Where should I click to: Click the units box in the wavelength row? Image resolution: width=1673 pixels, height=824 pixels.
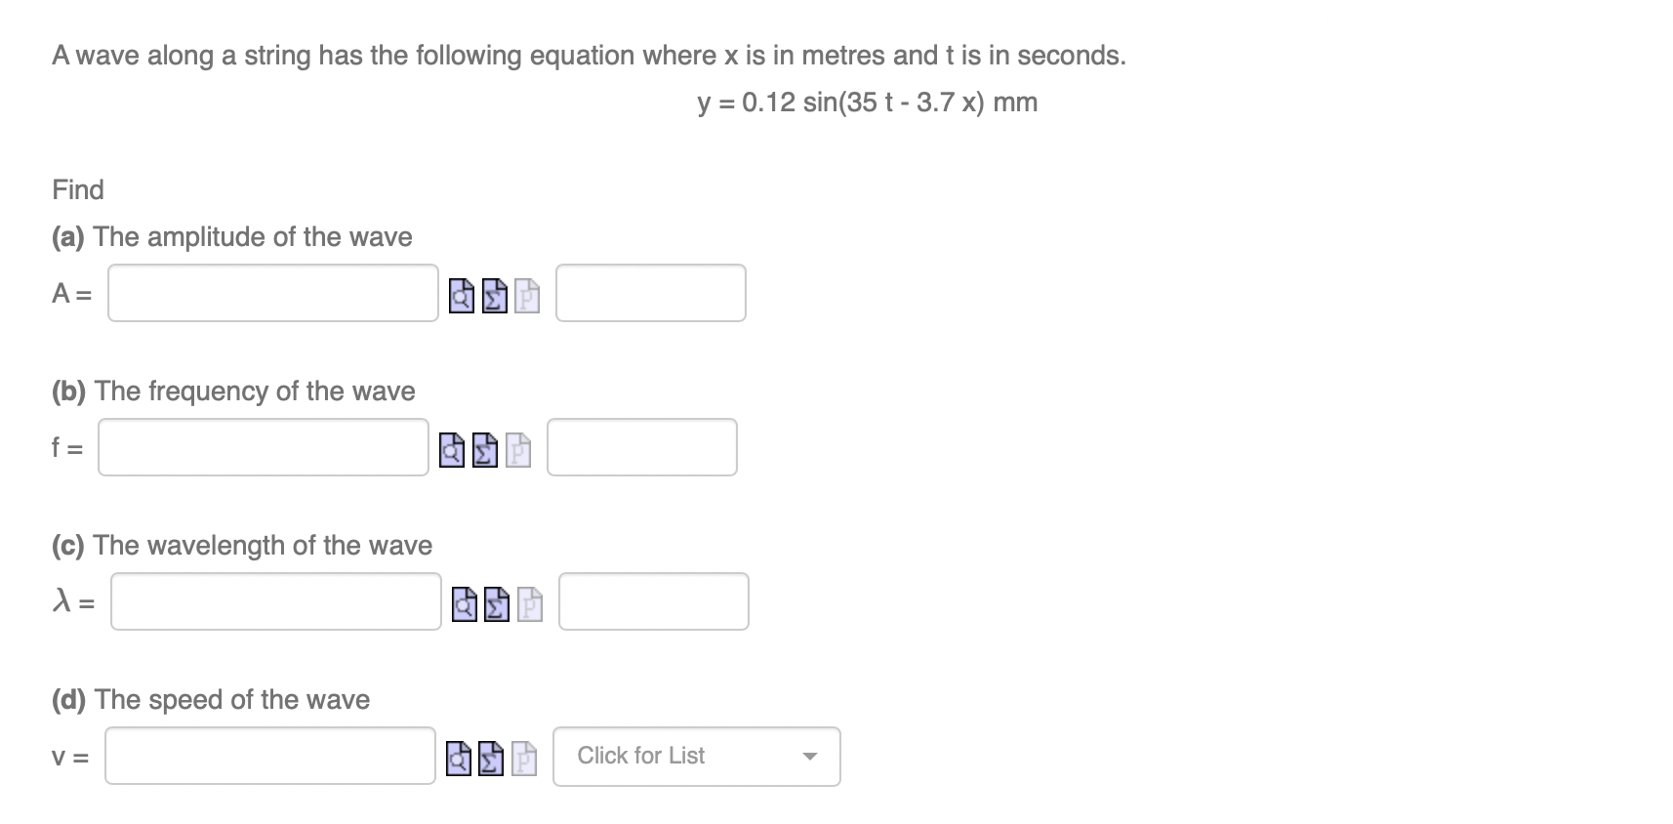coord(652,601)
